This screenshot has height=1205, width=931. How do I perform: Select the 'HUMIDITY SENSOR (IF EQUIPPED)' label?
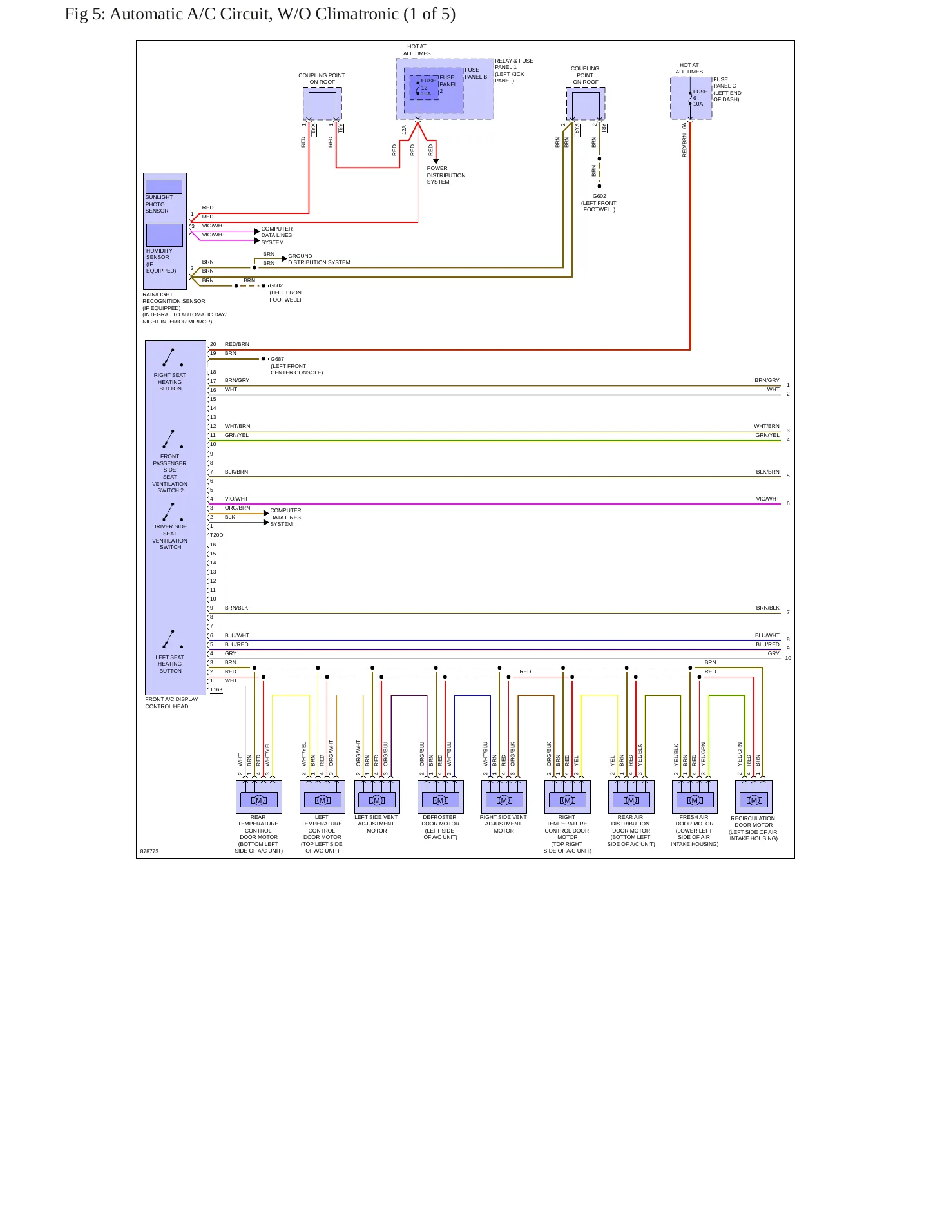(161, 261)
